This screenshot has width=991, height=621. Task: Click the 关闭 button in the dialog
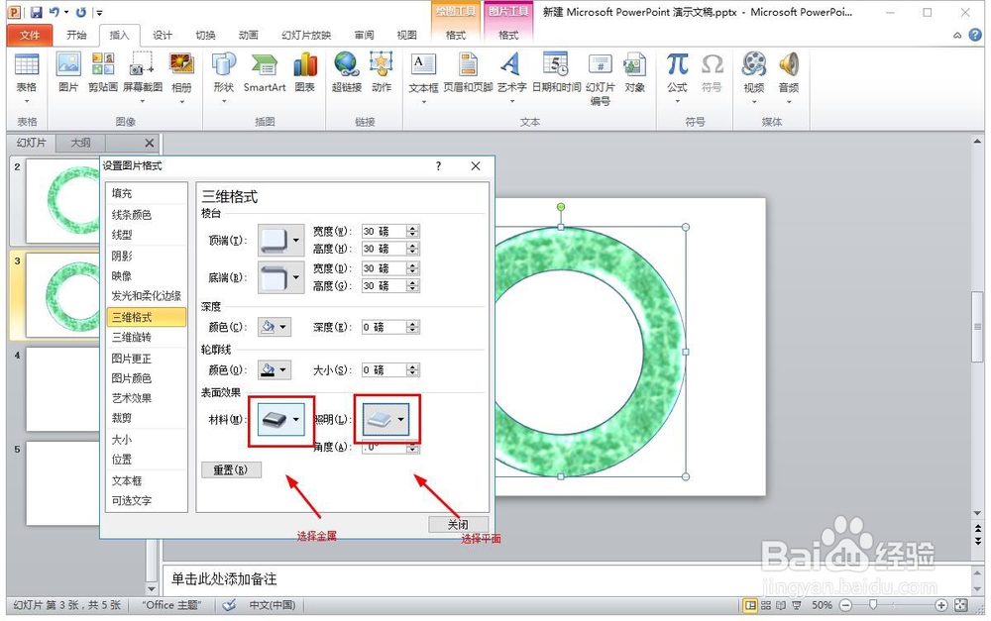458,525
